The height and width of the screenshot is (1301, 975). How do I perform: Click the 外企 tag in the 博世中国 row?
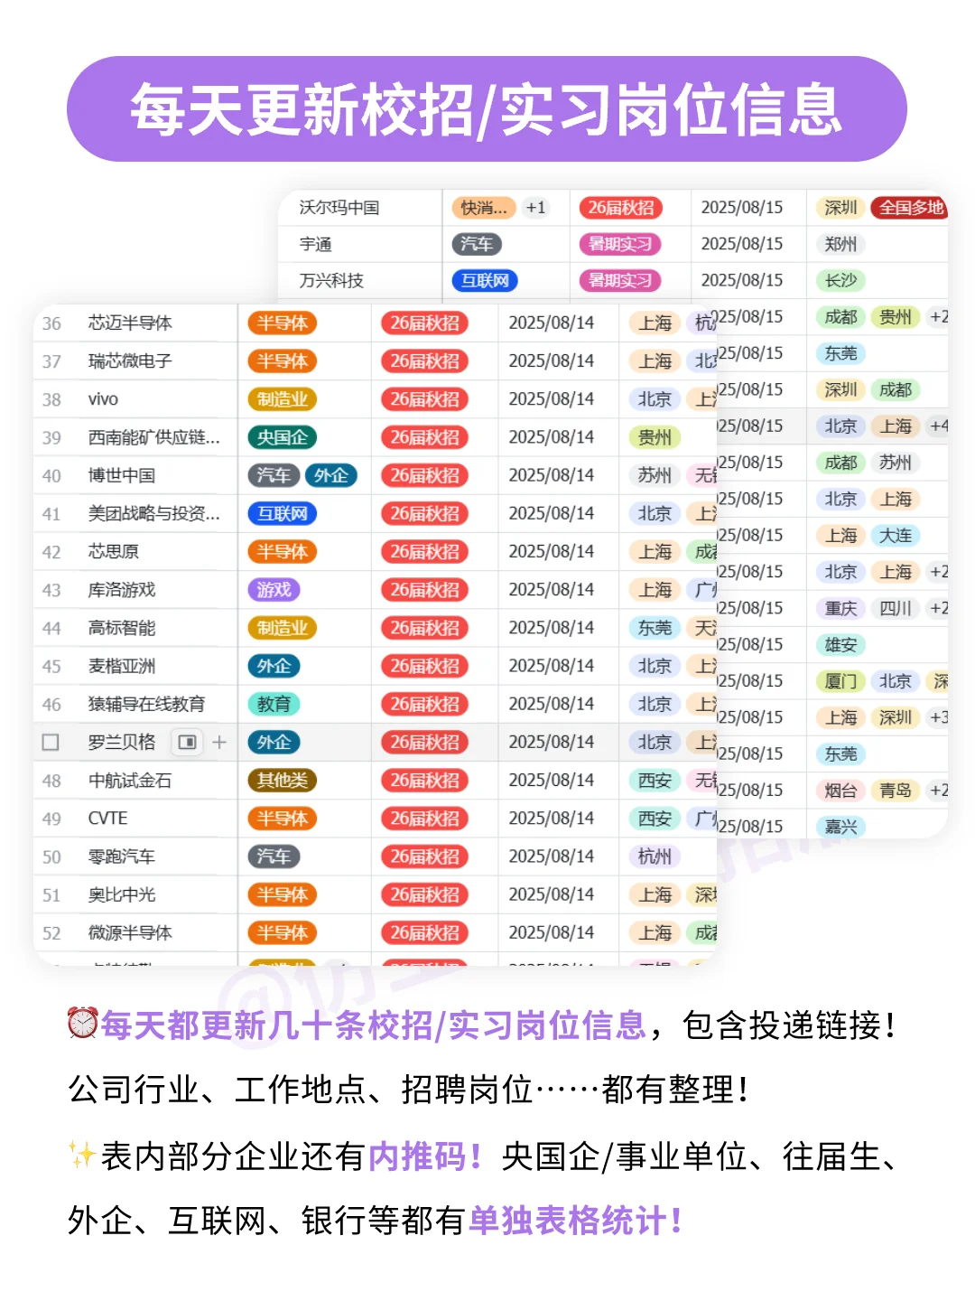click(x=331, y=475)
